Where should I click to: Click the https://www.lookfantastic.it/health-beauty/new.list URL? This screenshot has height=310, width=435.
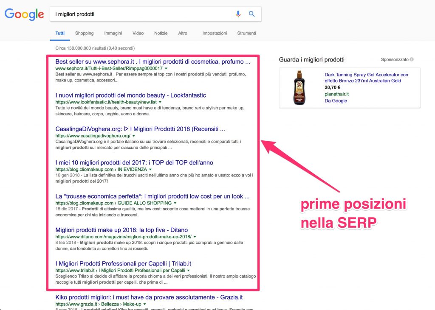click(x=106, y=102)
